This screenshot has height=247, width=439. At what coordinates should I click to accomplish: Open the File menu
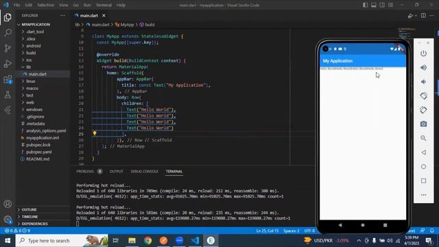(x=16, y=5)
